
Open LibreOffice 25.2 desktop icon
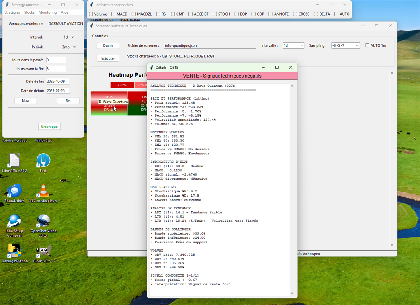pyautogui.click(x=14, y=161)
